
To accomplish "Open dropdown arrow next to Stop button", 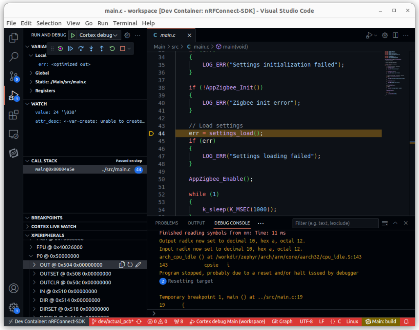I will click(x=129, y=49).
